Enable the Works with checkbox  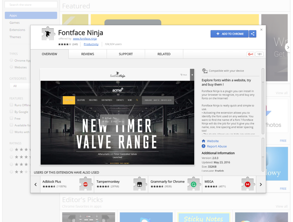(11, 132)
